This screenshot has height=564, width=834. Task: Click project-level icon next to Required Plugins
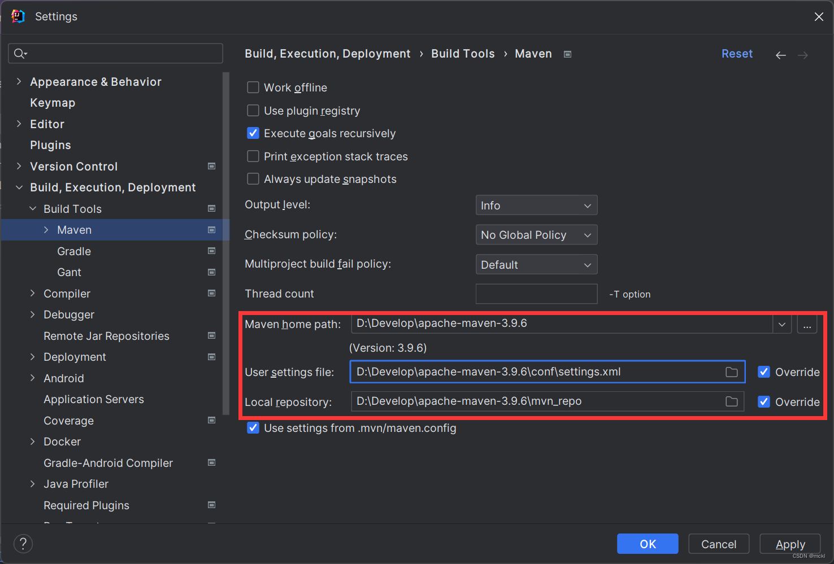(x=212, y=505)
